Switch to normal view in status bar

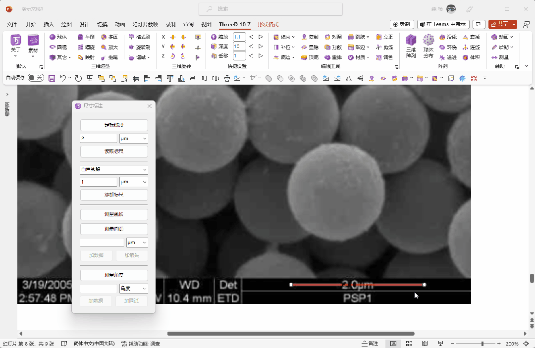393,344
